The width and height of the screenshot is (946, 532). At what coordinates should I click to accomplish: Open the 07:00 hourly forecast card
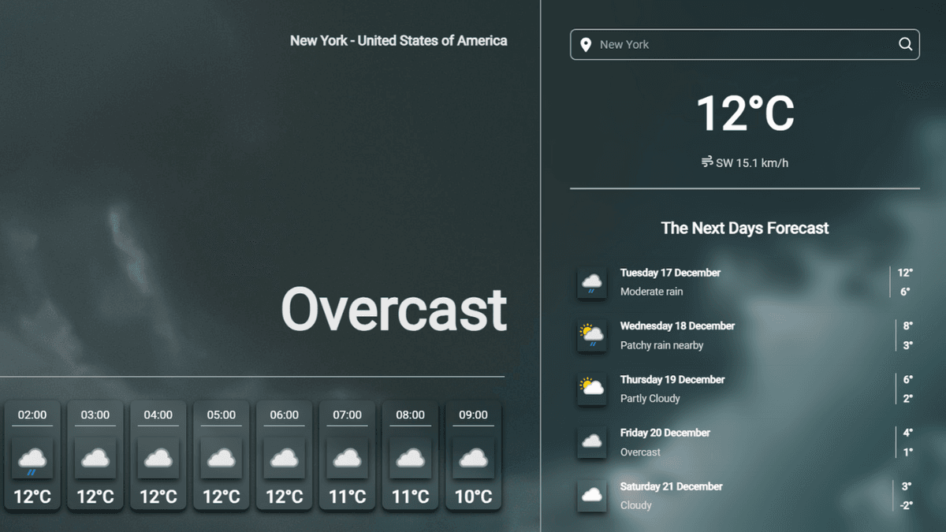click(x=348, y=455)
